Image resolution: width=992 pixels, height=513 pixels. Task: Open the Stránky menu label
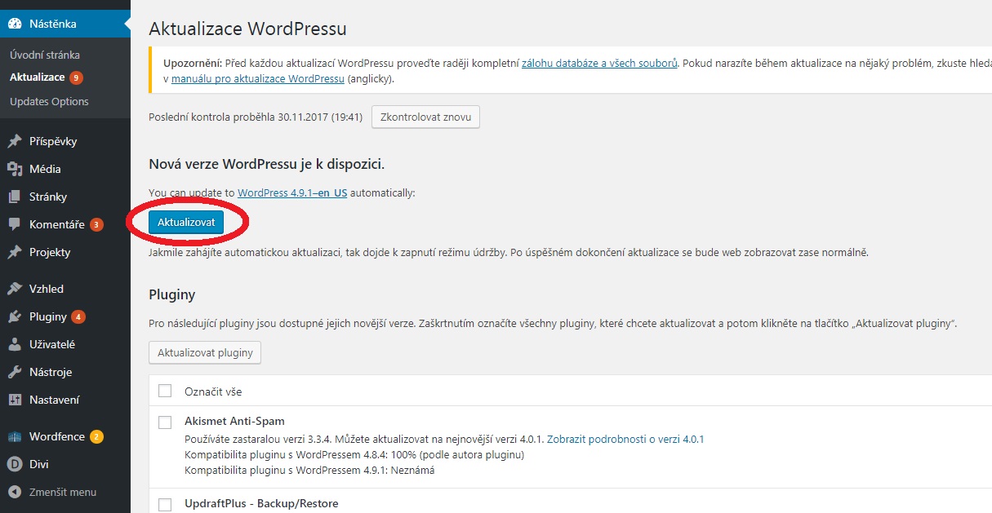[x=48, y=197]
